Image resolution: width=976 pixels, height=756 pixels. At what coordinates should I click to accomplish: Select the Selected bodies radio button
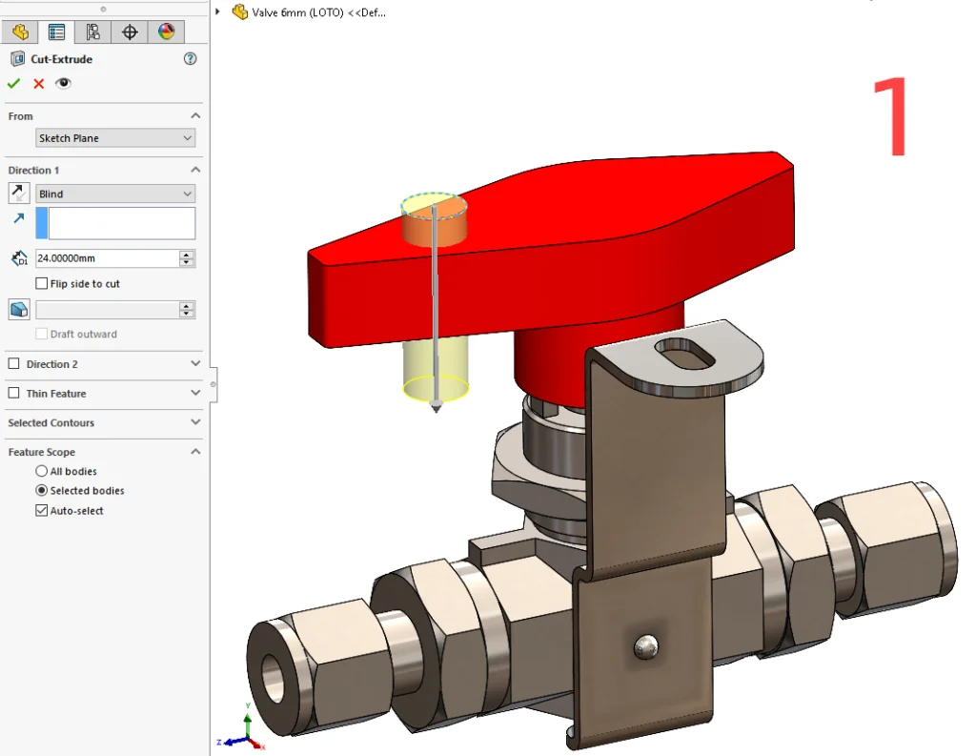pyautogui.click(x=42, y=490)
